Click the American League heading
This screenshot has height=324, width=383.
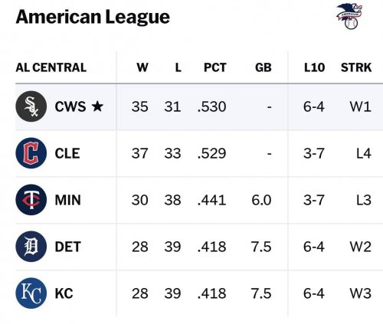pos(93,17)
